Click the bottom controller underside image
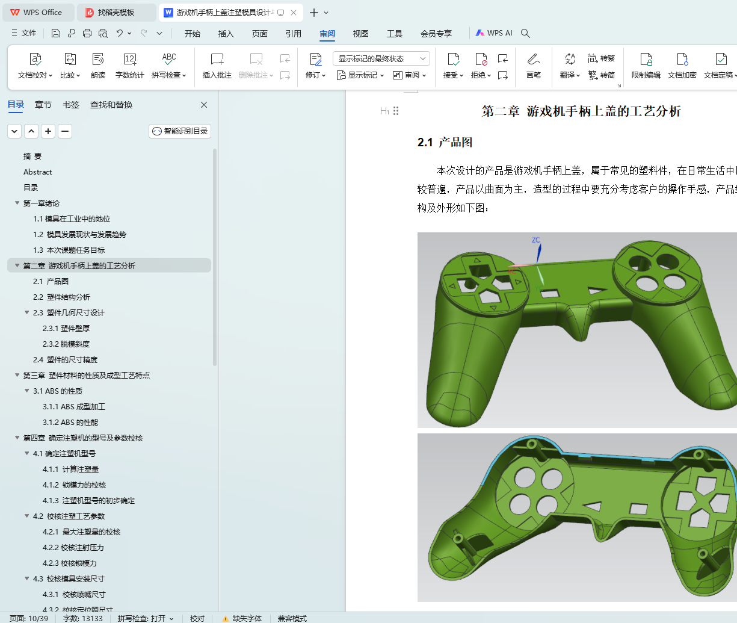The height and width of the screenshot is (623, 737). click(577, 517)
